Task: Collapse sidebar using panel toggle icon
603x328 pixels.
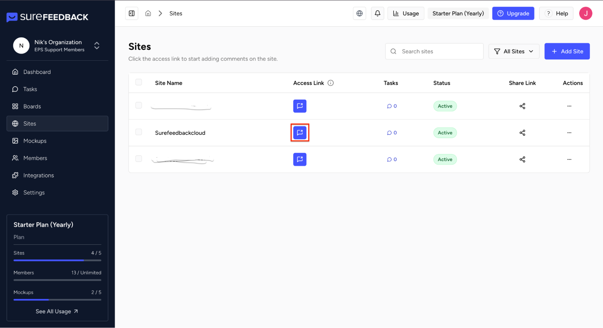Action: (132, 13)
